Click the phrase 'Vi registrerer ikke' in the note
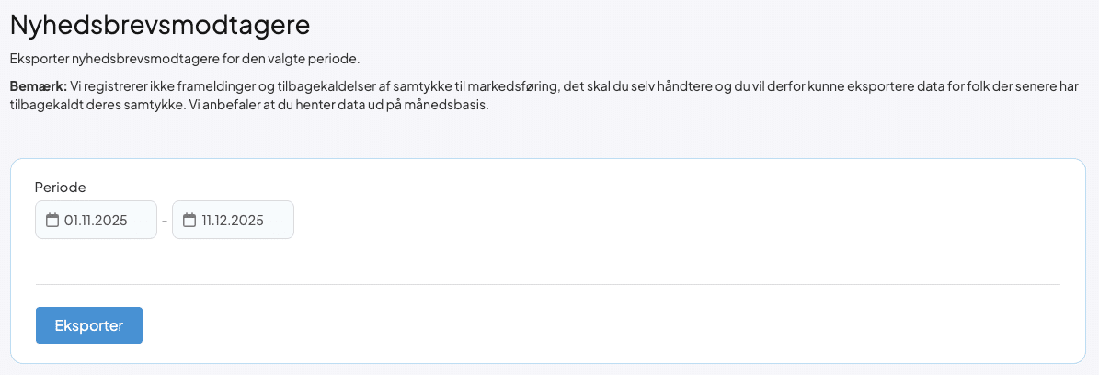Screen dimensions: 1099x375 125,85
